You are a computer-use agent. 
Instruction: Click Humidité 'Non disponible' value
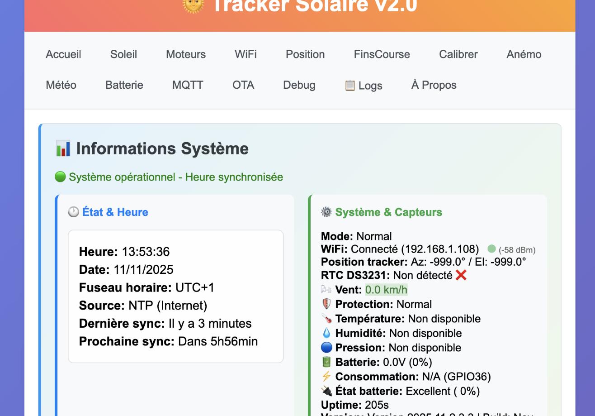pyautogui.click(x=425, y=333)
